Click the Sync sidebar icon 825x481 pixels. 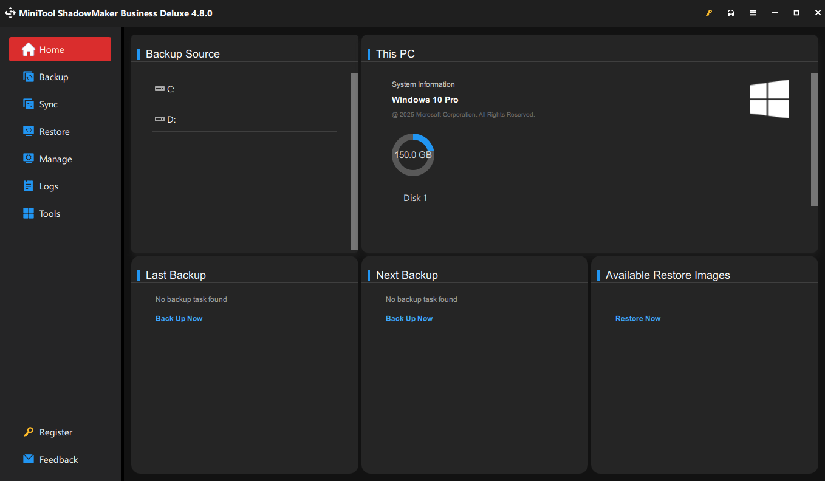pyautogui.click(x=29, y=104)
